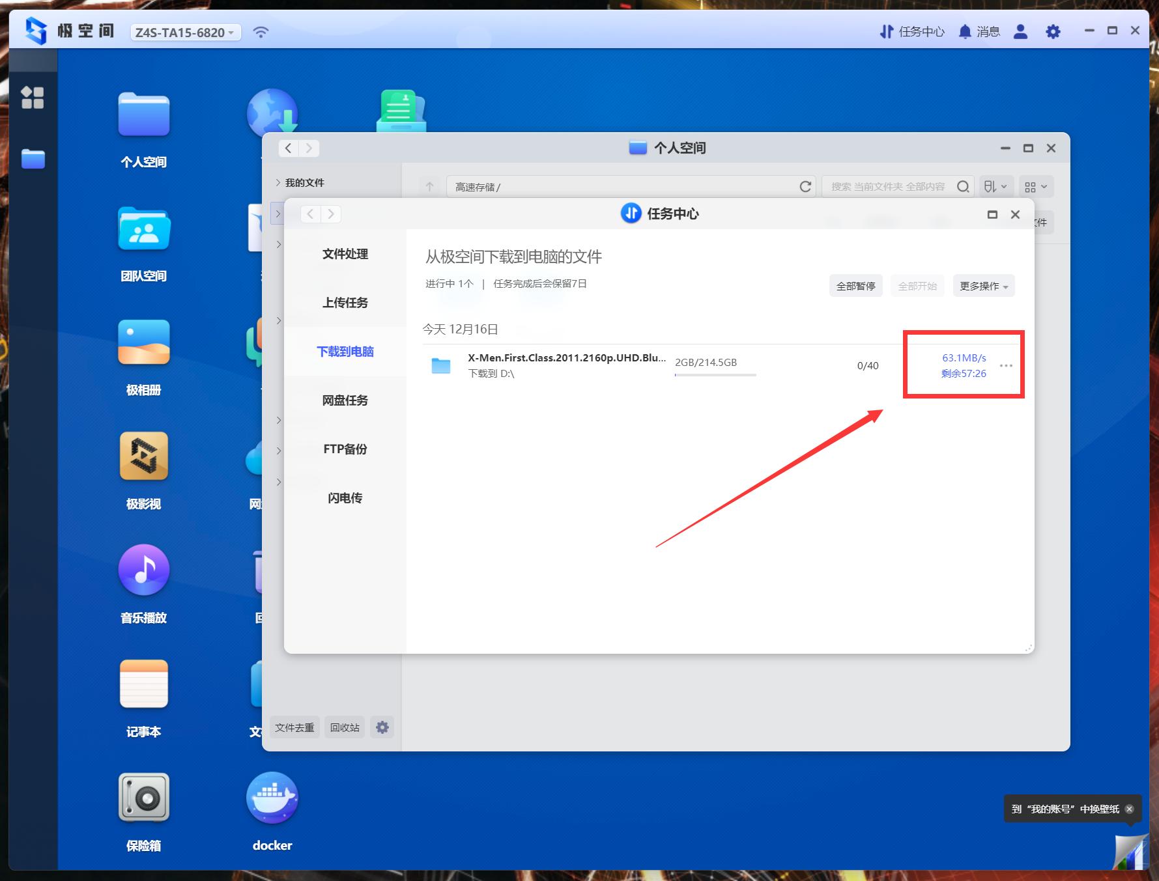The height and width of the screenshot is (881, 1159).
Task: Open 记事本 notes app
Action: (x=143, y=683)
